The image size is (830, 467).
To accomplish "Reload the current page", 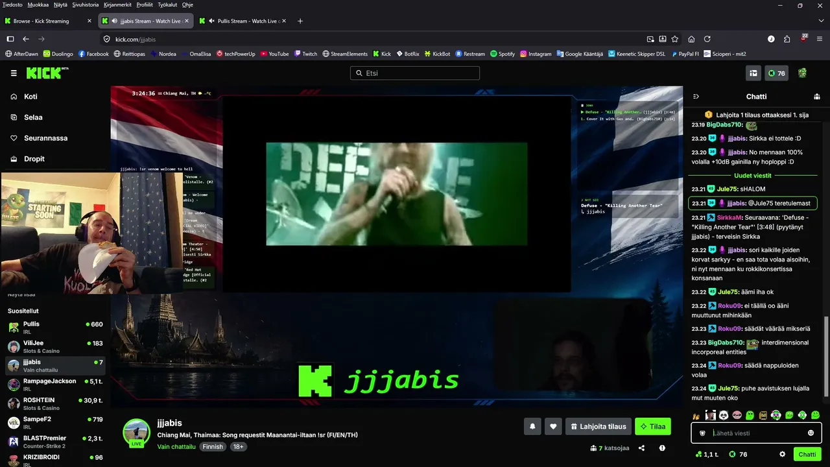I will [x=707, y=39].
